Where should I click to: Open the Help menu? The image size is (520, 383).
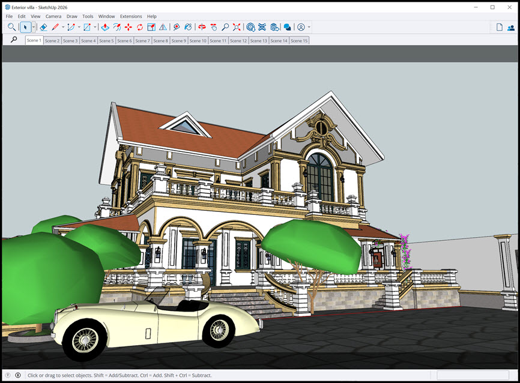[152, 16]
